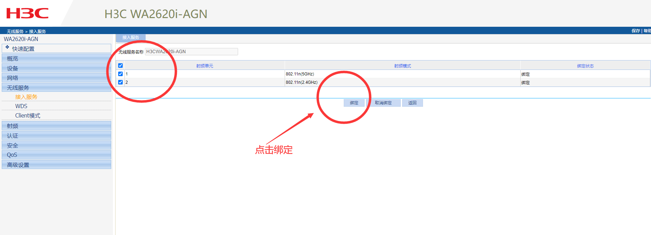Click the 帮助 help link
Screen dimensions: 651x235
coord(647,31)
